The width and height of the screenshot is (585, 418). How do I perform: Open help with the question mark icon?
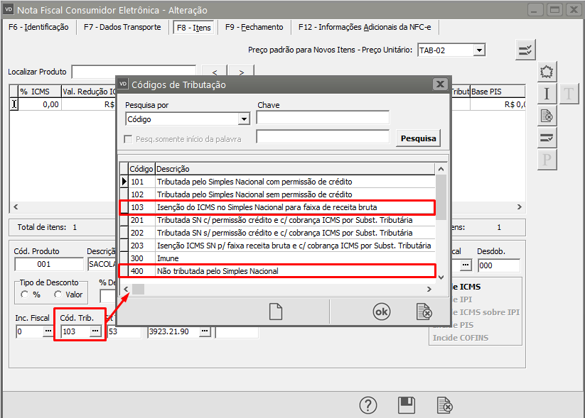click(367, 405)
